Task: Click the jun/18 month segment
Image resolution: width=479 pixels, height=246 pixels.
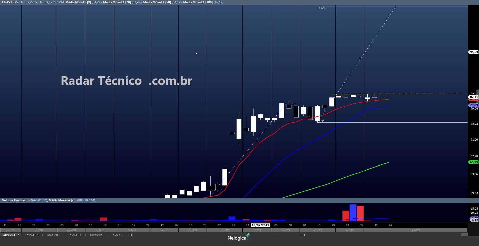Action: click(x=11, y=230)
